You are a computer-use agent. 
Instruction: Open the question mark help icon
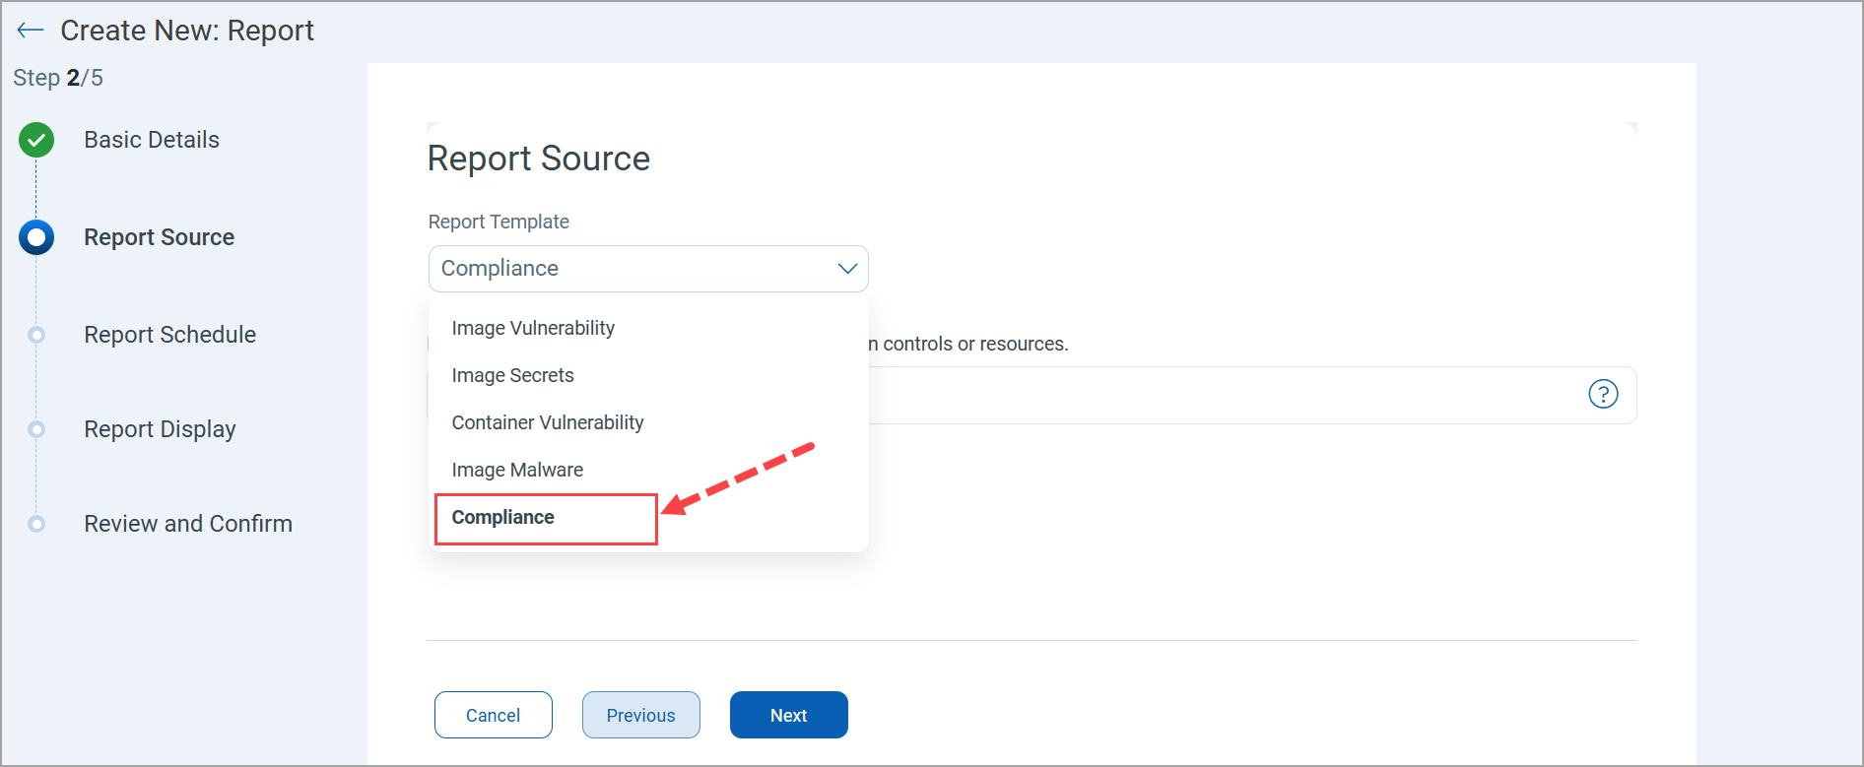1603,395
